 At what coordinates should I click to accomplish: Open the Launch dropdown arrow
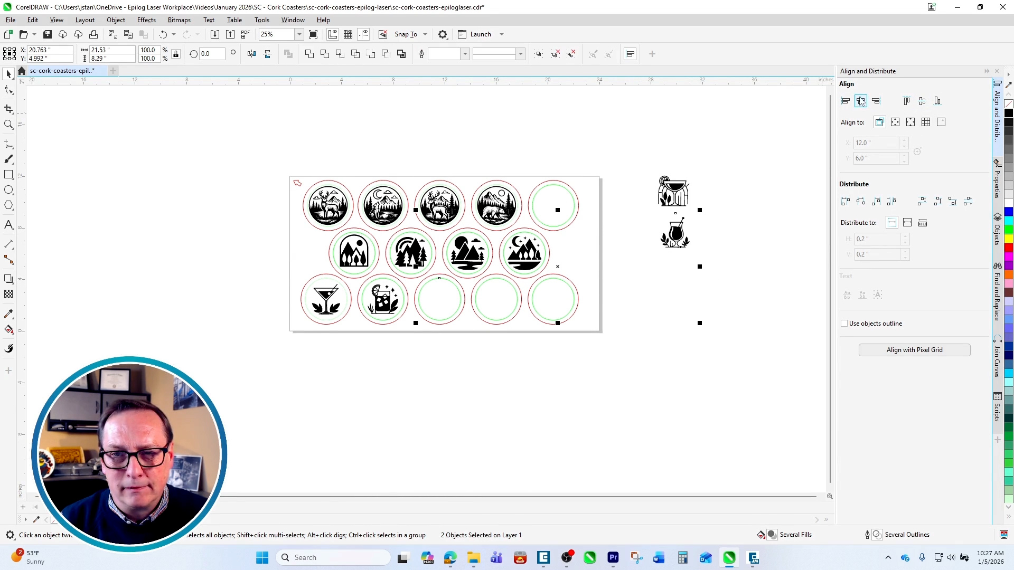[502, 34]
